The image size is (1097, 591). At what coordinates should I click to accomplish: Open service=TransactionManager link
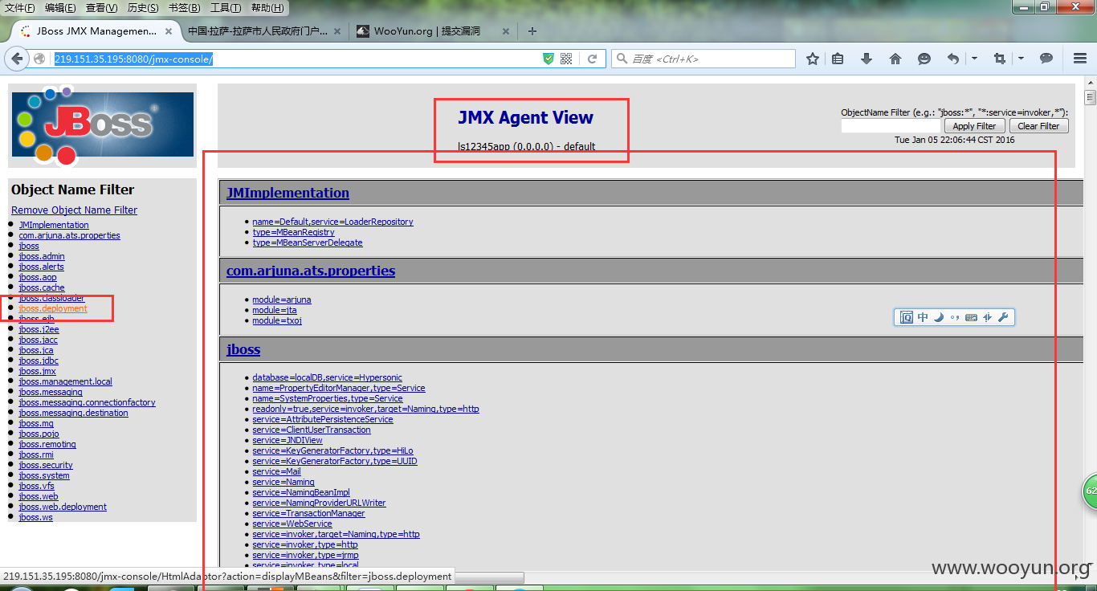point(308,513)
